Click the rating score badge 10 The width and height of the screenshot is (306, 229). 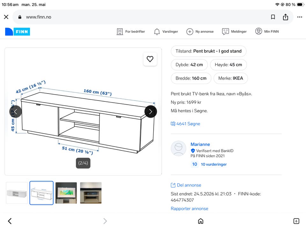click(194, 164)
